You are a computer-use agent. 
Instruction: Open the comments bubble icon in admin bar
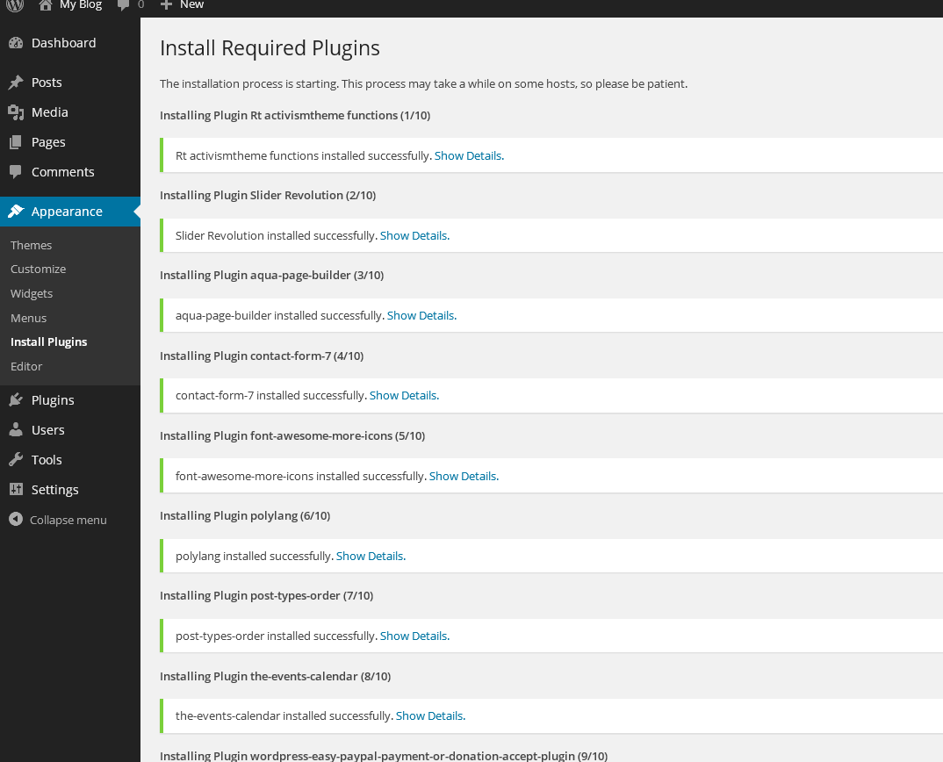click(124, 5)
